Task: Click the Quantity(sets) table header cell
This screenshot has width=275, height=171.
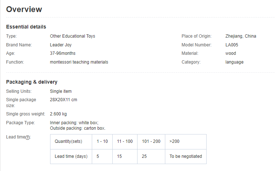Action: tap(71, 142)
